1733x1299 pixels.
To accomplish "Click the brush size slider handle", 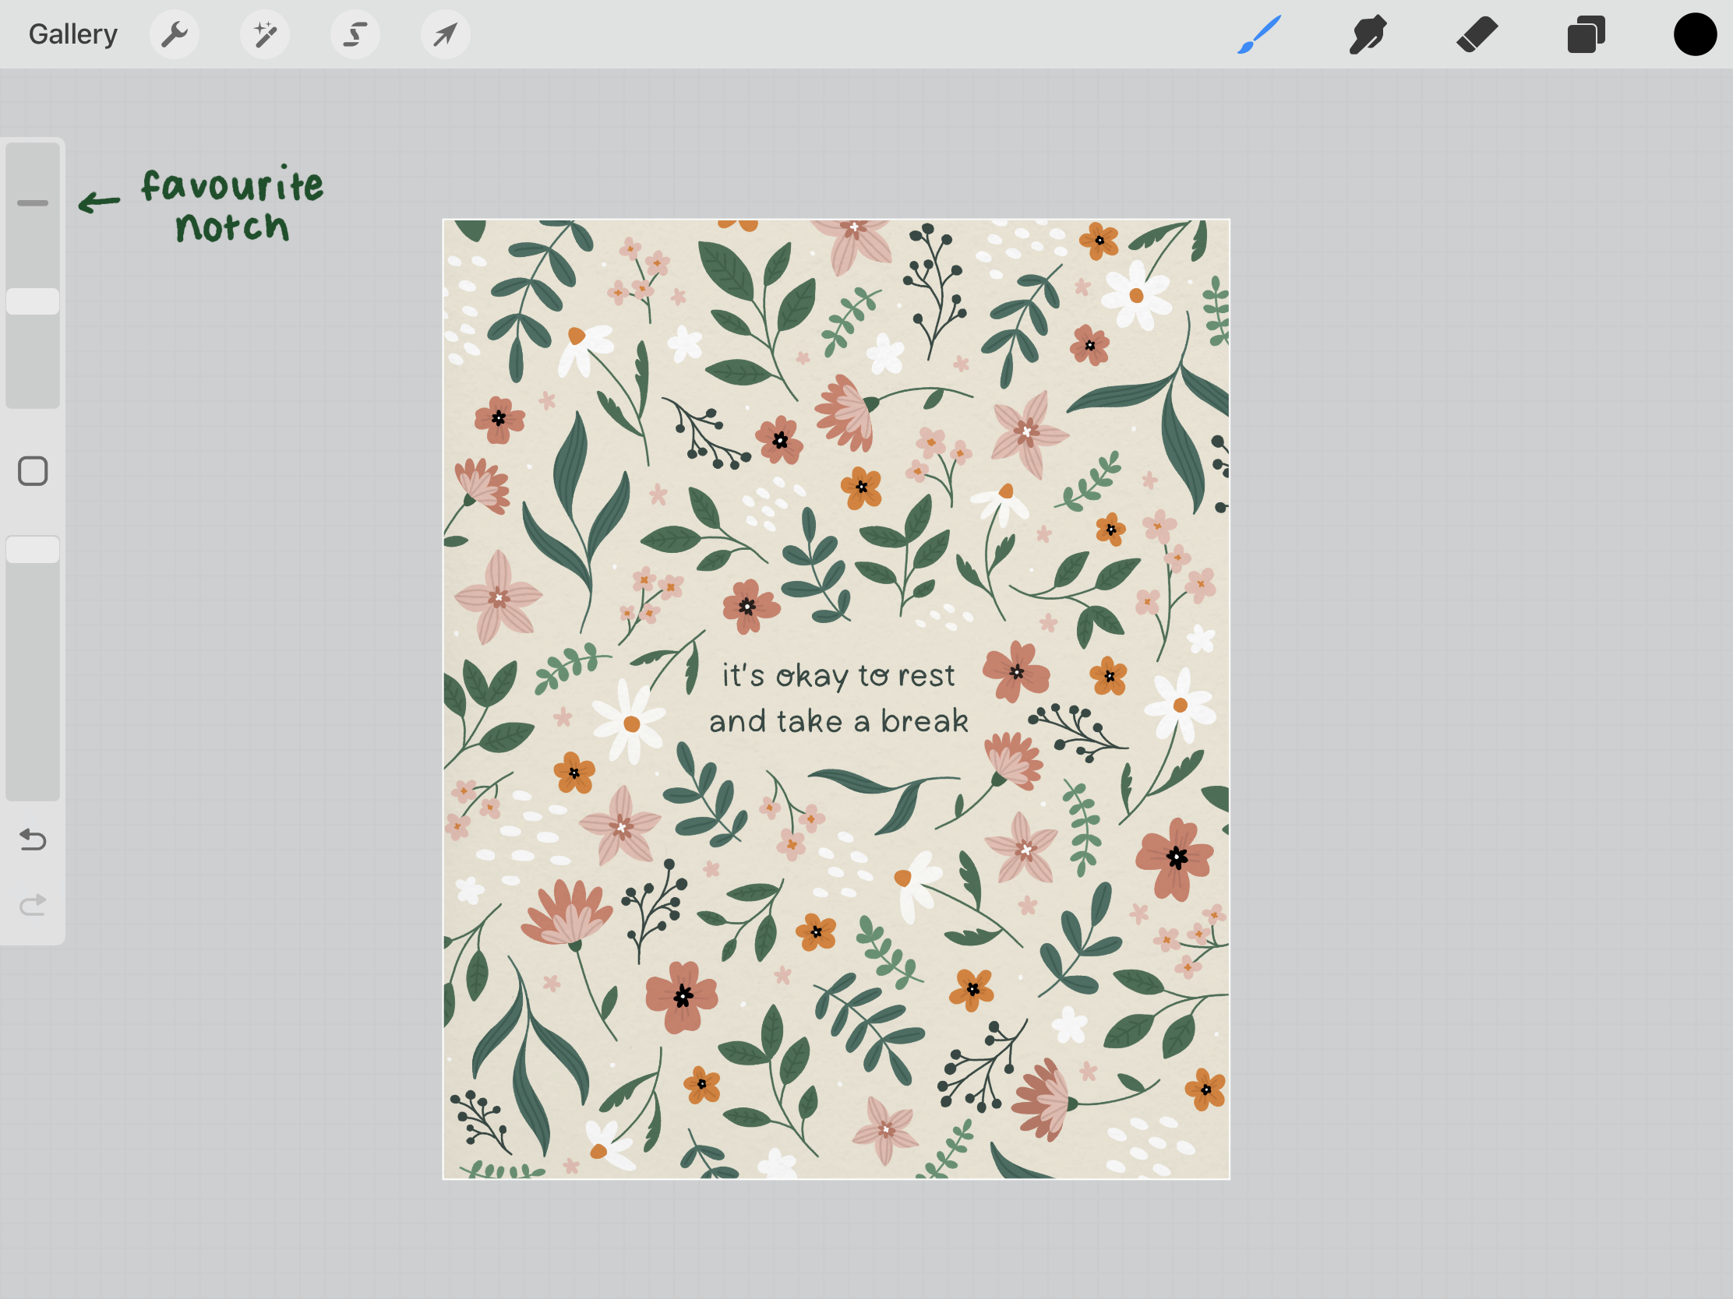I will 33,301.
